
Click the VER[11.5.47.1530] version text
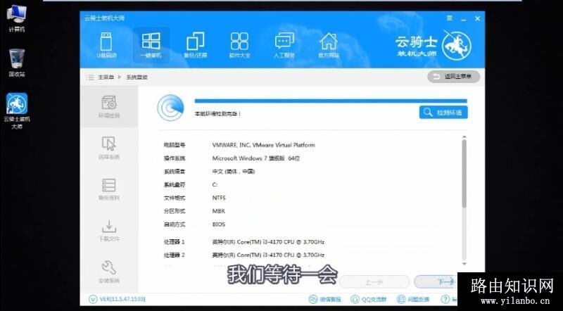click(122, 299)
